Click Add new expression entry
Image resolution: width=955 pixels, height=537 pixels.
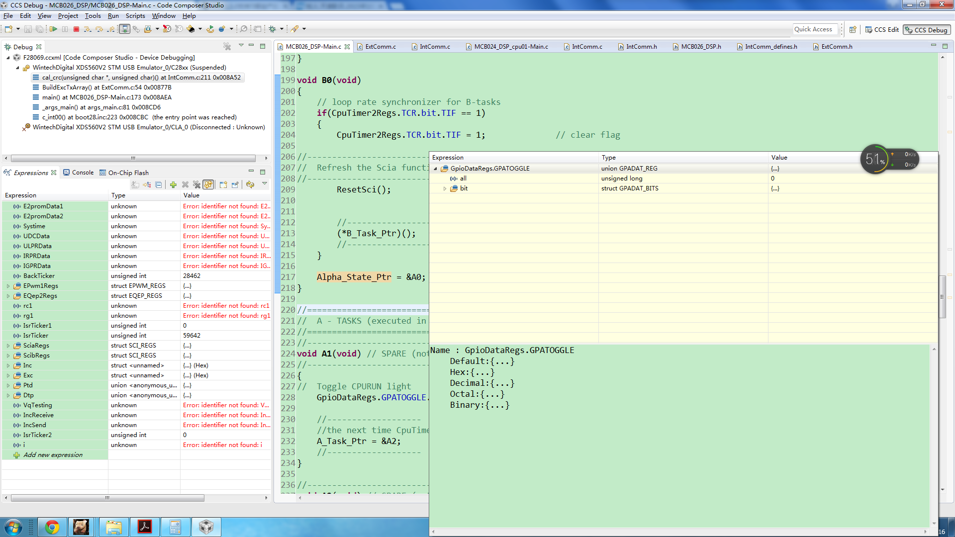[53, 455]
